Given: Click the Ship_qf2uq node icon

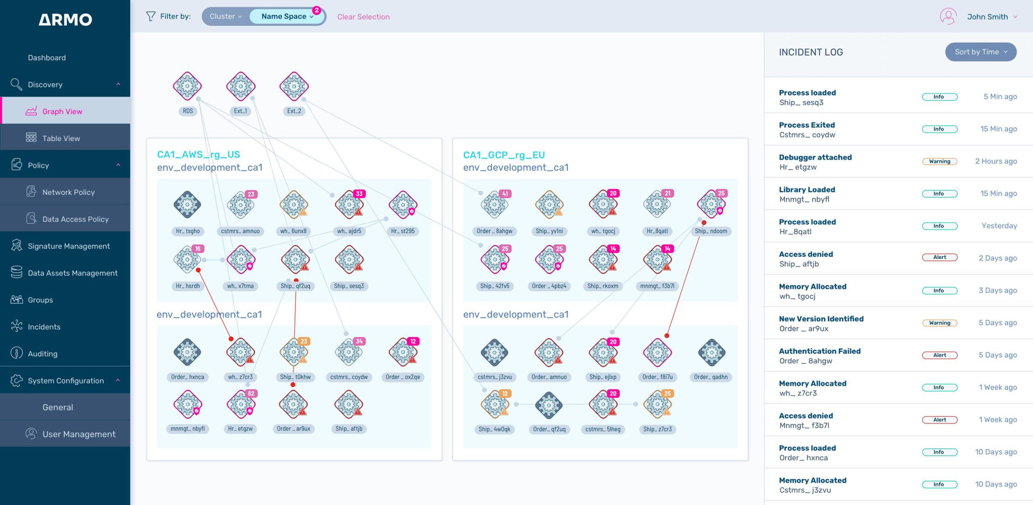Looking at the screenshot, I should pos(295,260).
